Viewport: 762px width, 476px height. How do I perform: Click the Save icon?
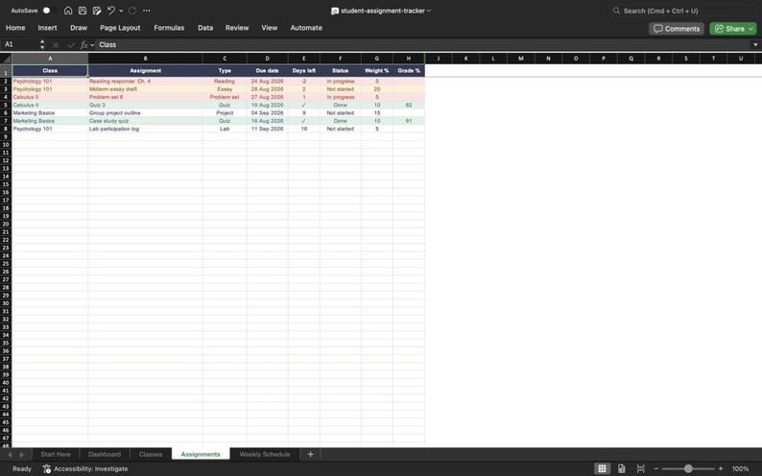click(83, 11)
